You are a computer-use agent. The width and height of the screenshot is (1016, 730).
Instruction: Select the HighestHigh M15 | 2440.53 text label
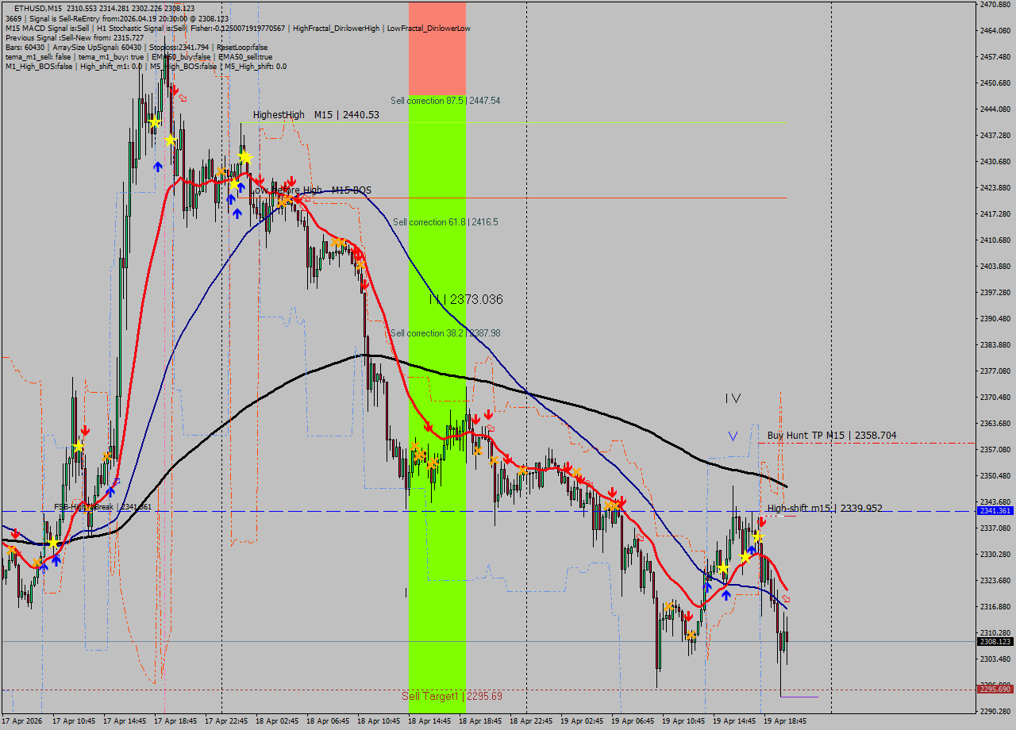[x=316, y=114]
